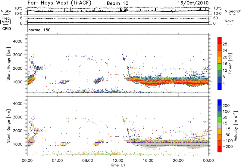Viewport: 241px width, 167px height.
Task: Click the '18' frequency axis value
Action: 20,18
